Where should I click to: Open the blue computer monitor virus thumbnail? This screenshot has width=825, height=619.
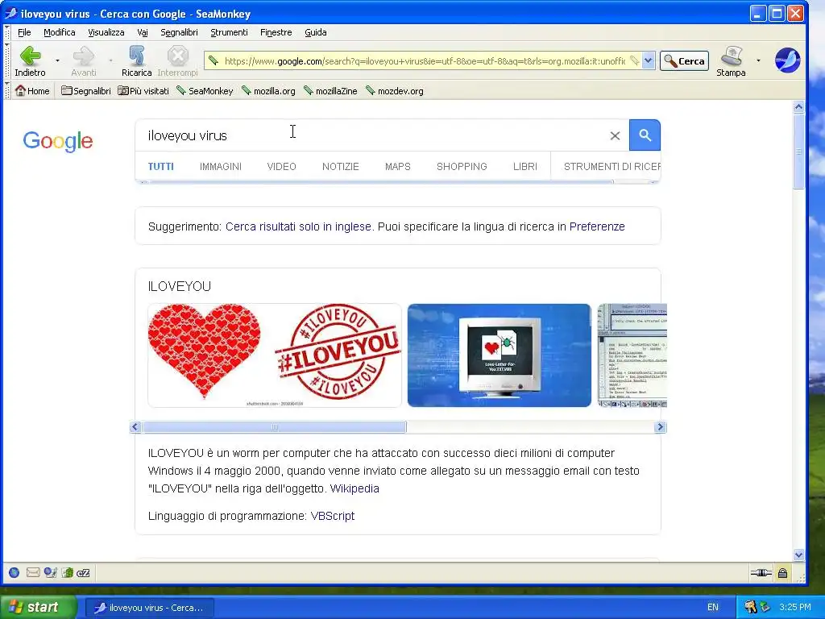coord(500,355)
